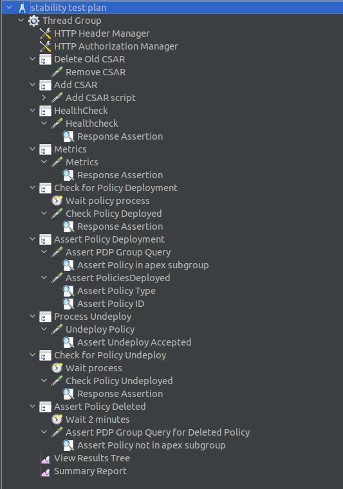Select 'Assert PDP Group Query for Deleted Policy' label
The width and height of the screenshot is (343, 489).
(x=158, y=432)
